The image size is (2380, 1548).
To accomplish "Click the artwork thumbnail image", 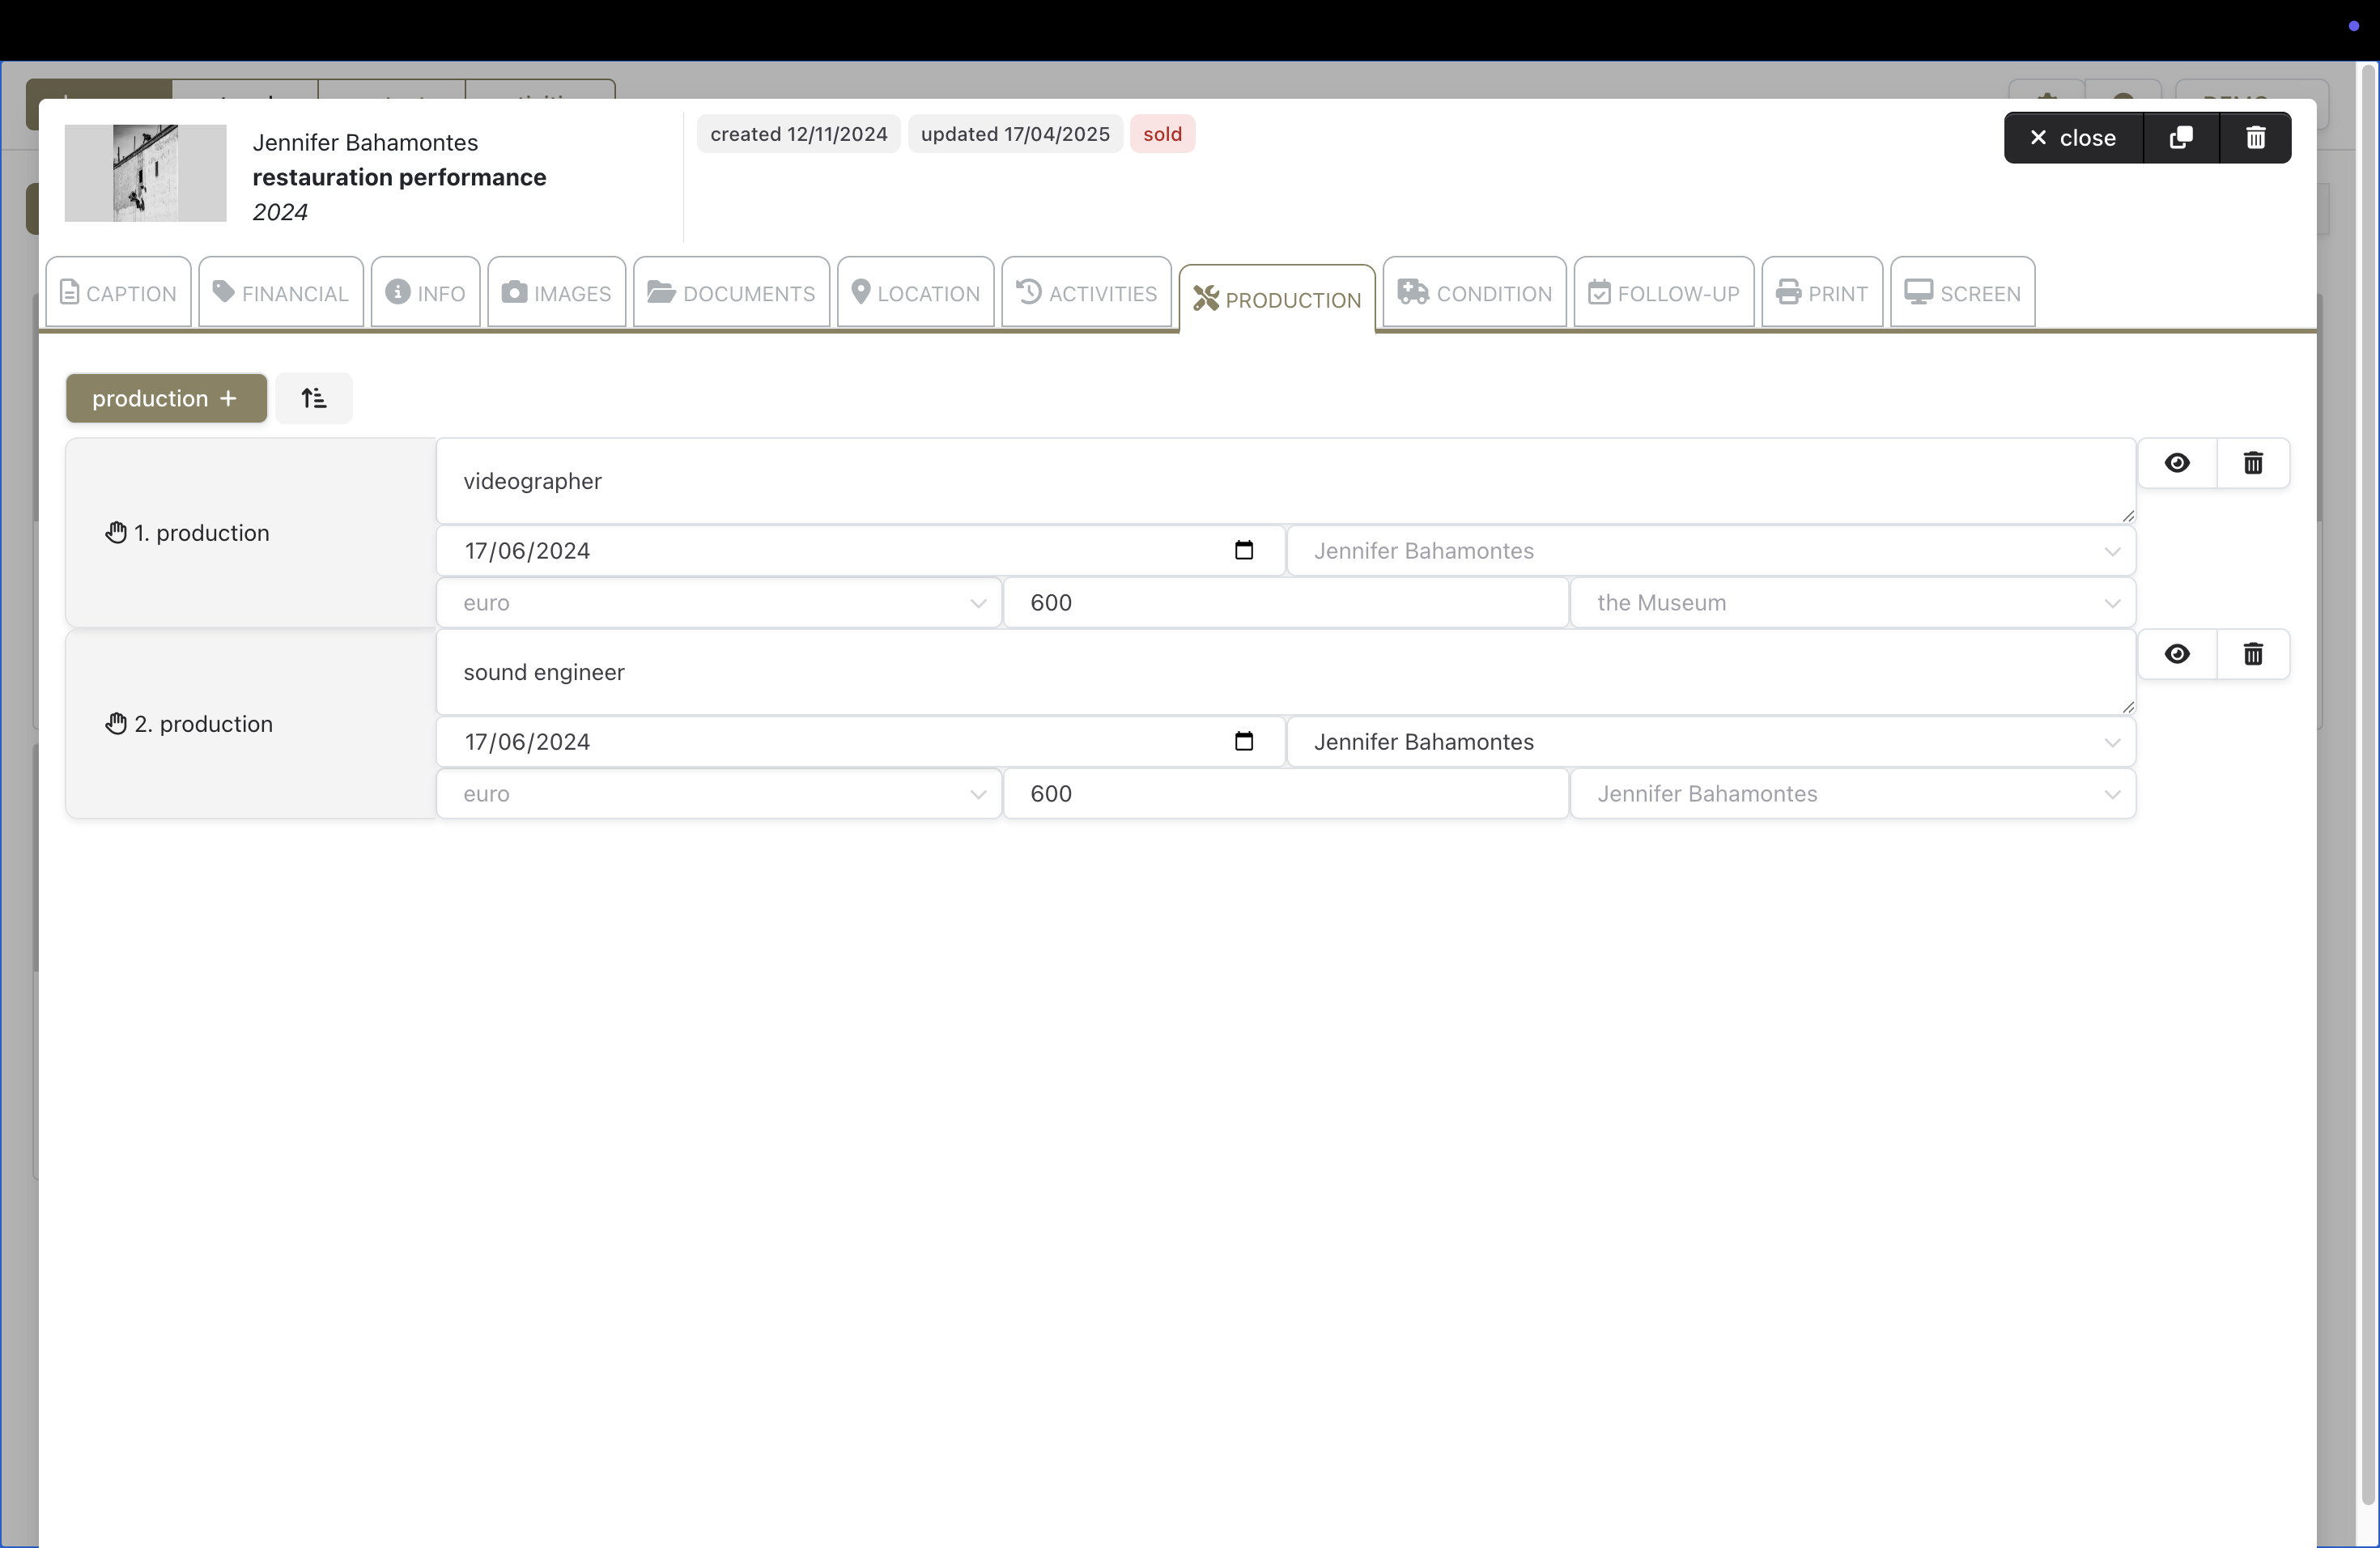I will tap(145, 173).
